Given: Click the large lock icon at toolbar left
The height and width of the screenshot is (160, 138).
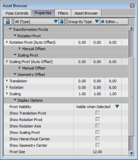Looking at the screenshot, I should coord(8,22).
